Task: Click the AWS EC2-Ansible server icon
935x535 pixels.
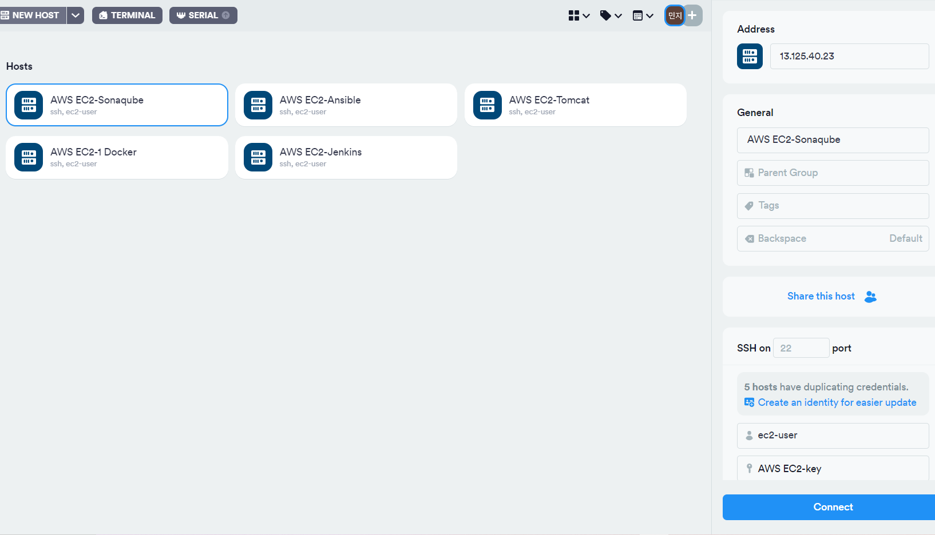Action: point(258,105)
